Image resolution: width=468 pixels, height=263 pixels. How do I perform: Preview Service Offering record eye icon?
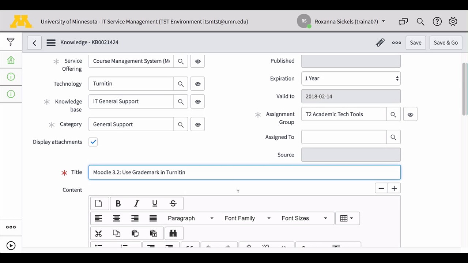pyautogui.click(x=197, y=61)
